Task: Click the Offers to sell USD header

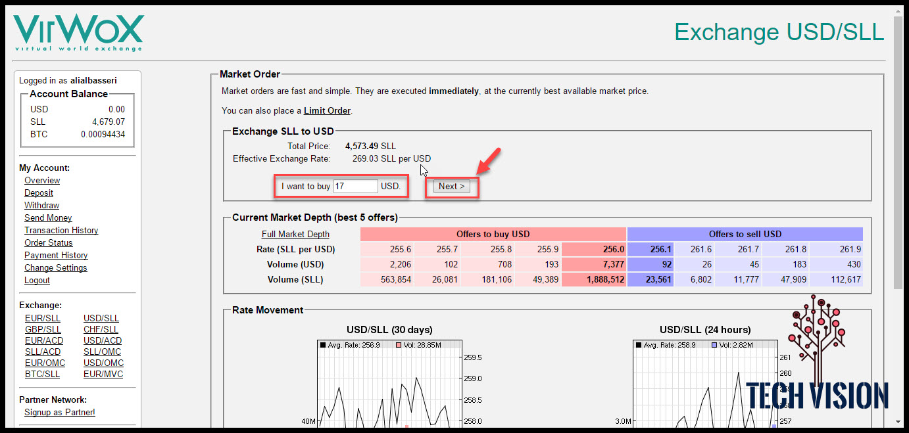Action: point(745,234)
